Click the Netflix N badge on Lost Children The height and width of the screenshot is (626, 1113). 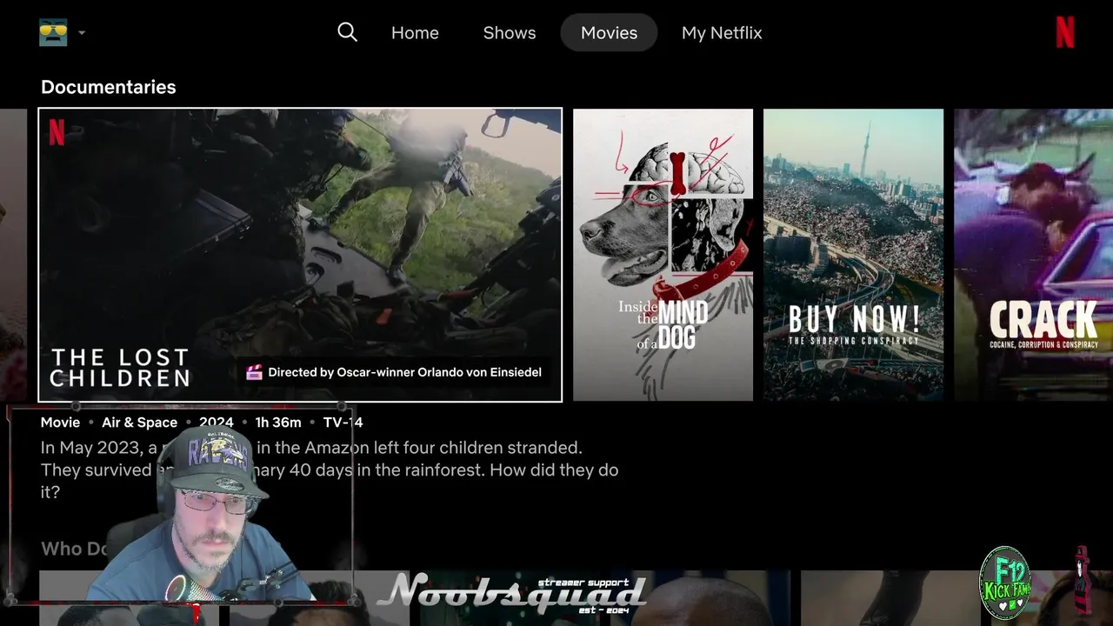[x=57, y=132]
